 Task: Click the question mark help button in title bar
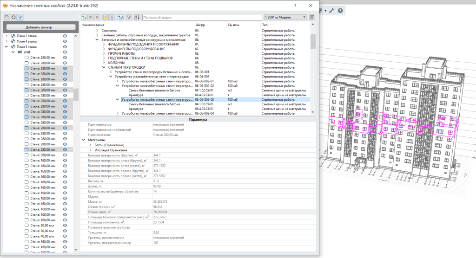tap(295, 5)
